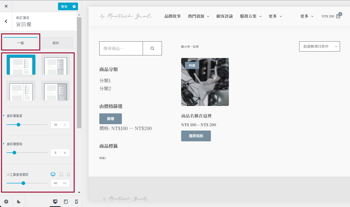Expand the 服務方案 navigation menu
350x207 pixels.
coord(250,16)
